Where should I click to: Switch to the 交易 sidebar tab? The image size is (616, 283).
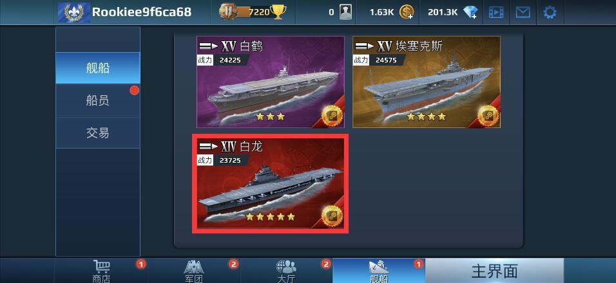coord(98,133)
